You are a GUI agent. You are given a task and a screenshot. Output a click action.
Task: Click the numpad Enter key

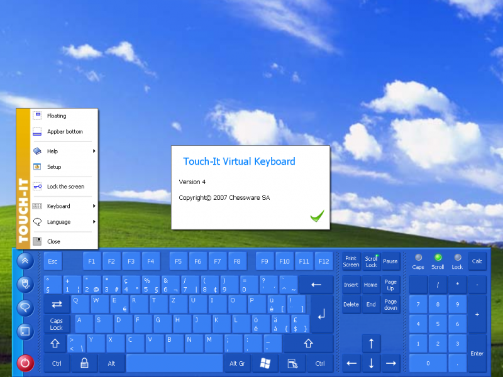point(477,353)
